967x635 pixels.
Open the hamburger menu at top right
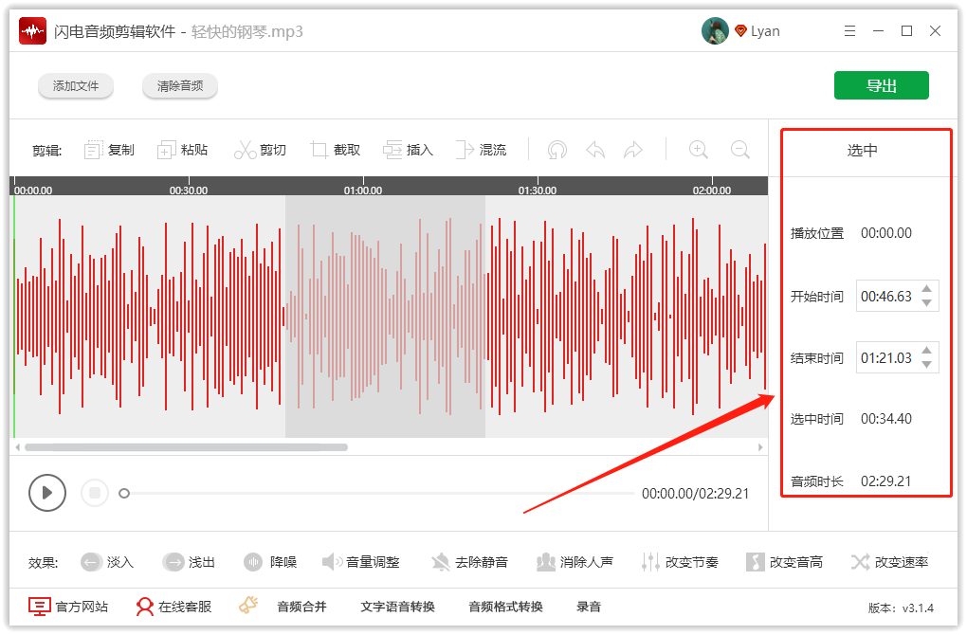click(x=850, y=29)
